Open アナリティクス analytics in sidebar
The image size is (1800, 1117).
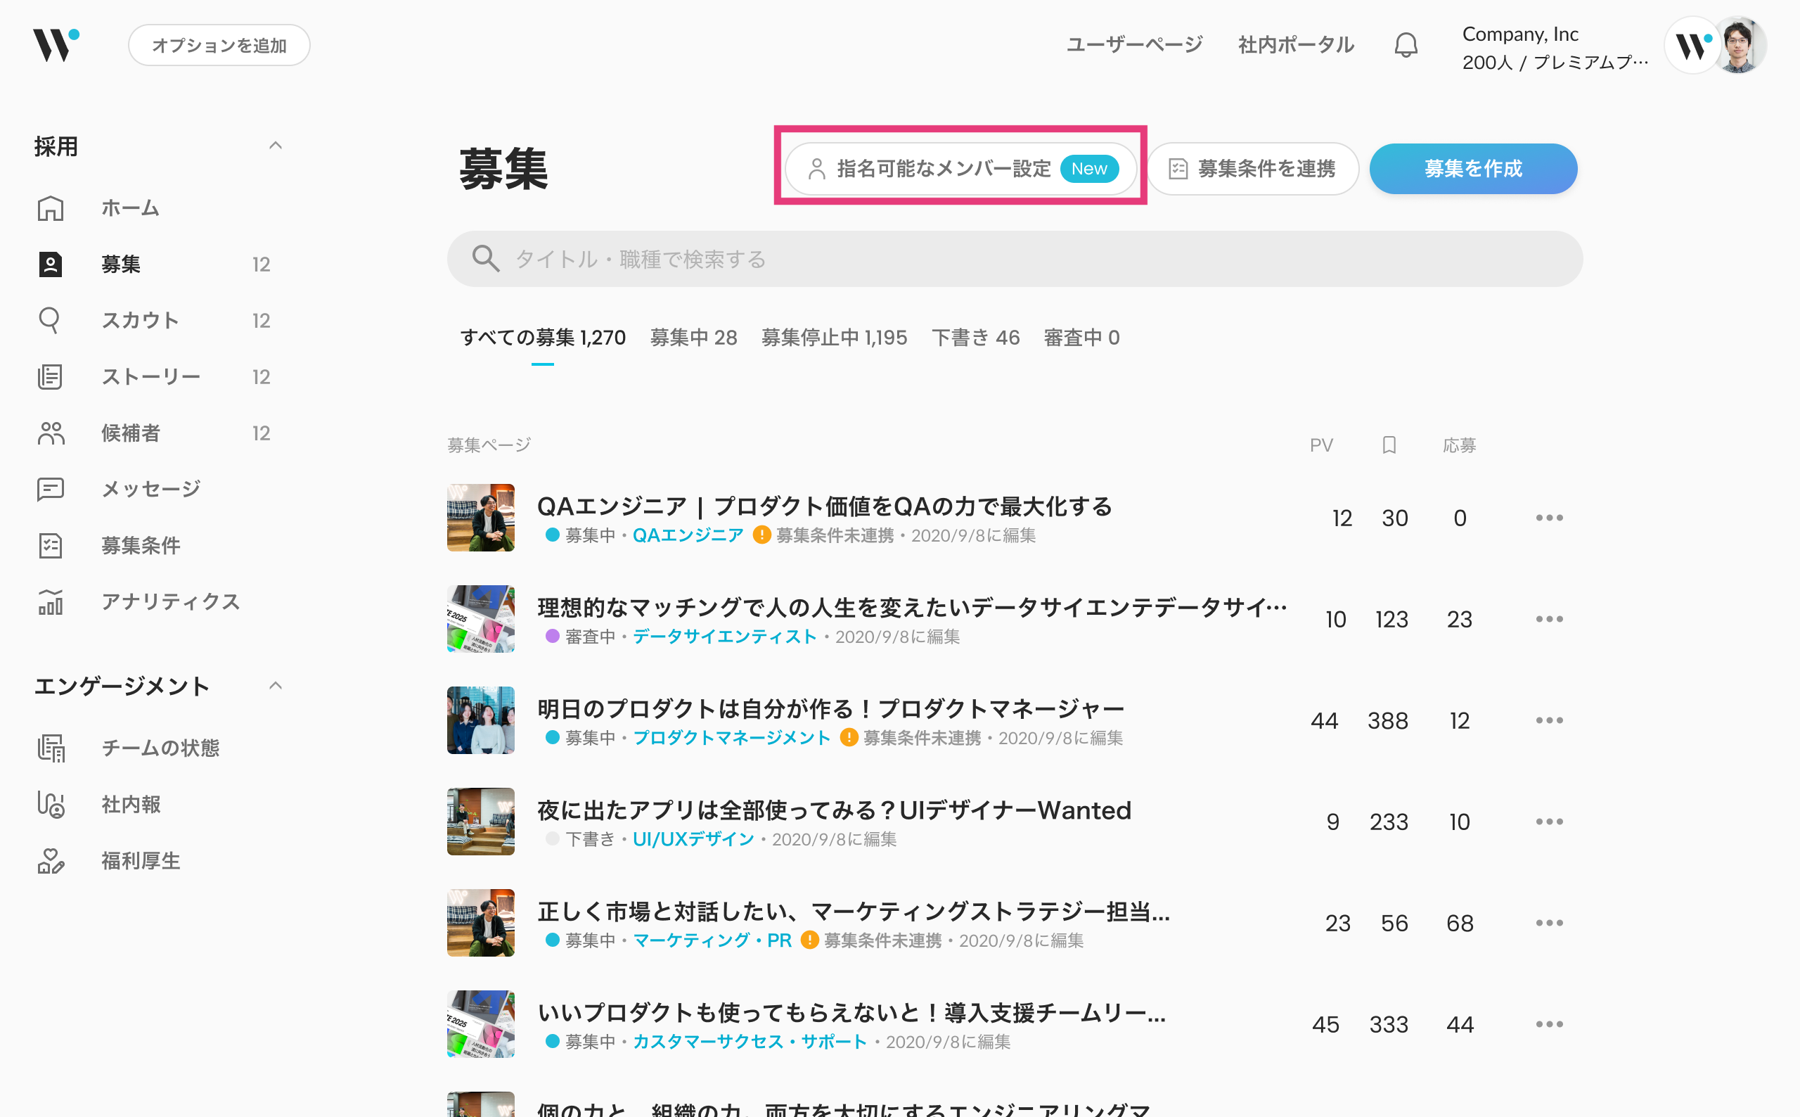170,601
